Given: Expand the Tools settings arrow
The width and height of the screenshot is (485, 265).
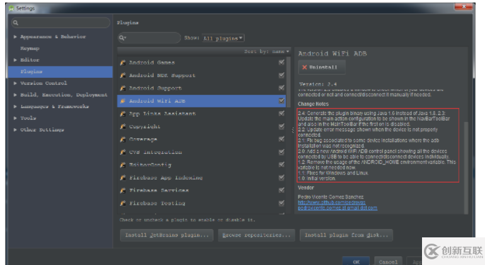Looking at the screenshot, I should (15, 118).
